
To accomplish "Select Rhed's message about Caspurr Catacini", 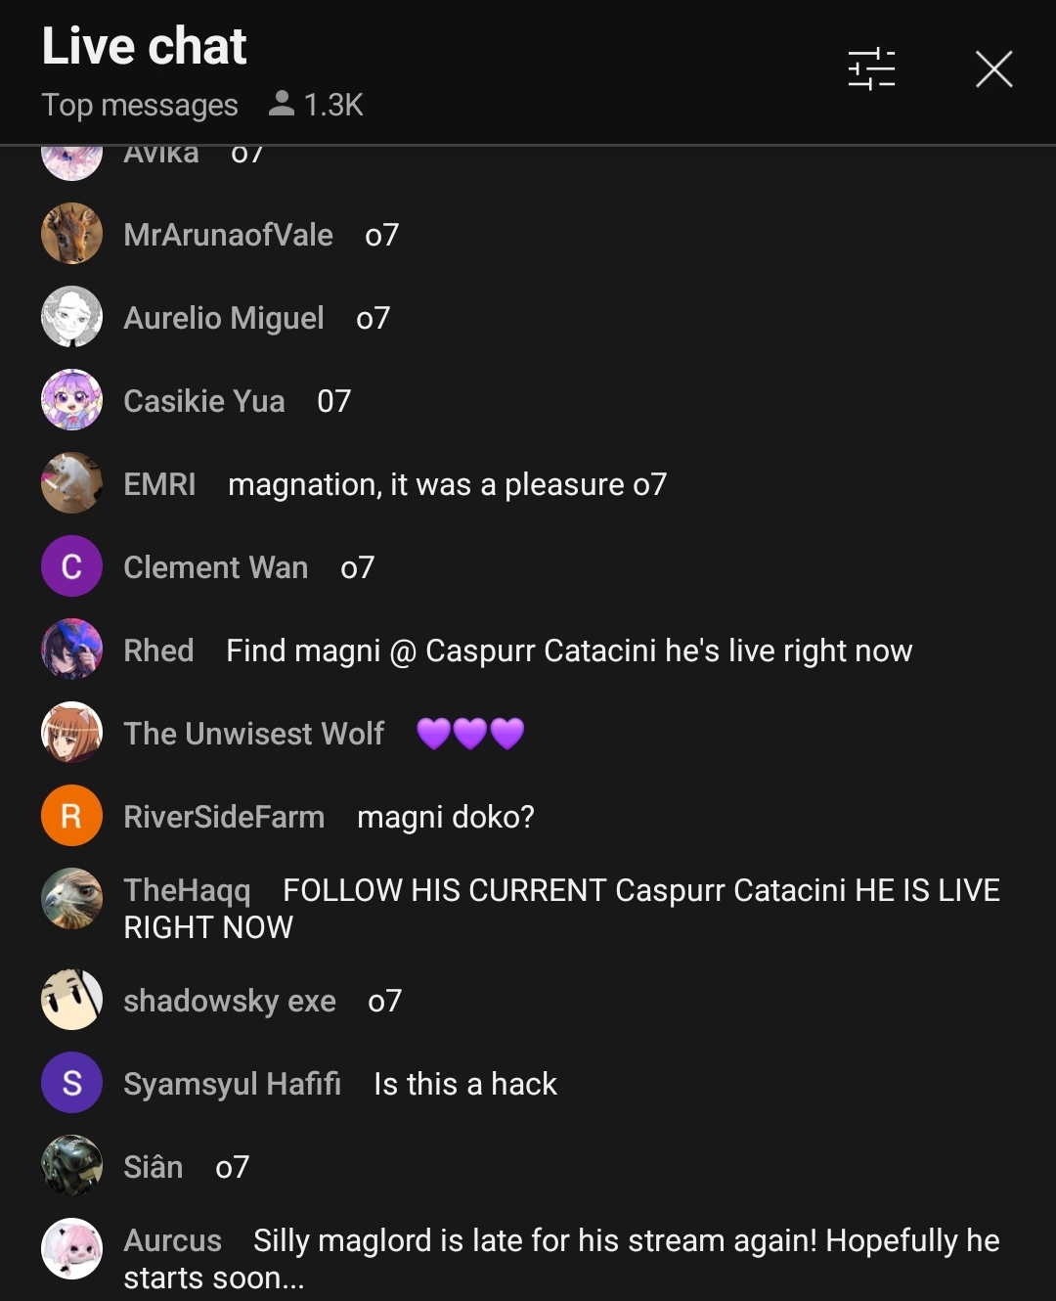I will pos(569,650).
